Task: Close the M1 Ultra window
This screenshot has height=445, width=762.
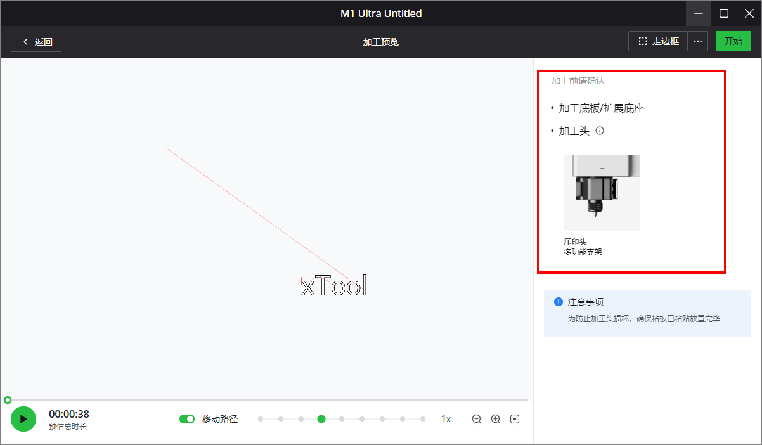Action: click(x=749, y=13)
